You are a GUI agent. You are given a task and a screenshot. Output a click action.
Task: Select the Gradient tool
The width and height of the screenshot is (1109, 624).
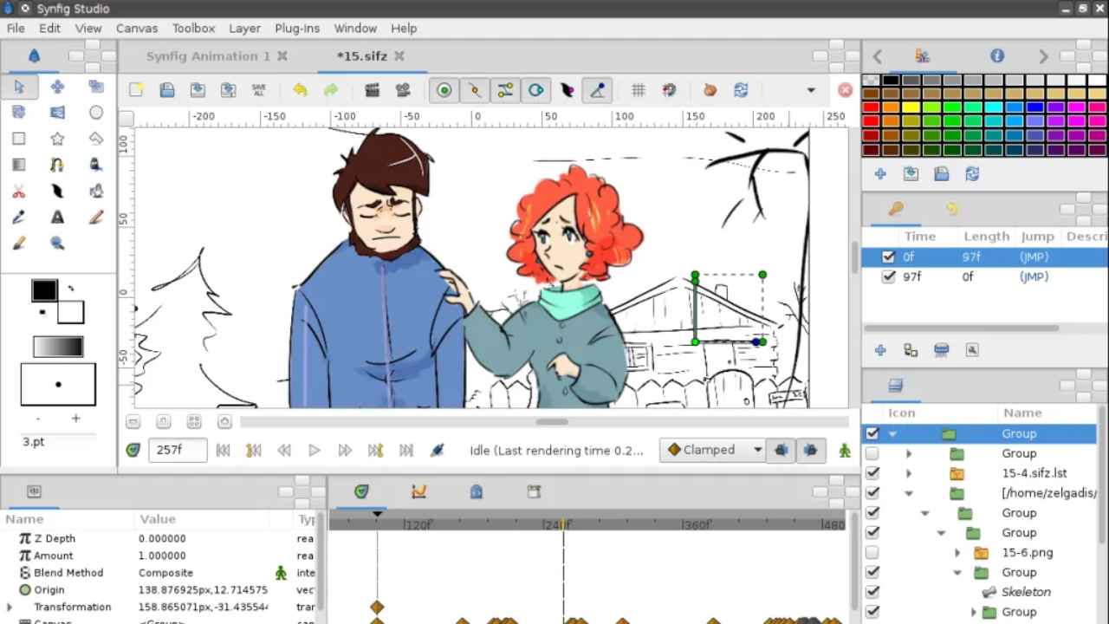pos(19,165)
